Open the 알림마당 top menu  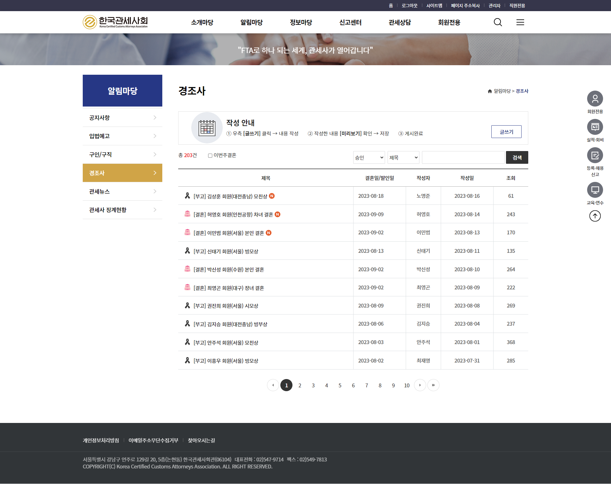pyautogui.click(x=251, y=22)
